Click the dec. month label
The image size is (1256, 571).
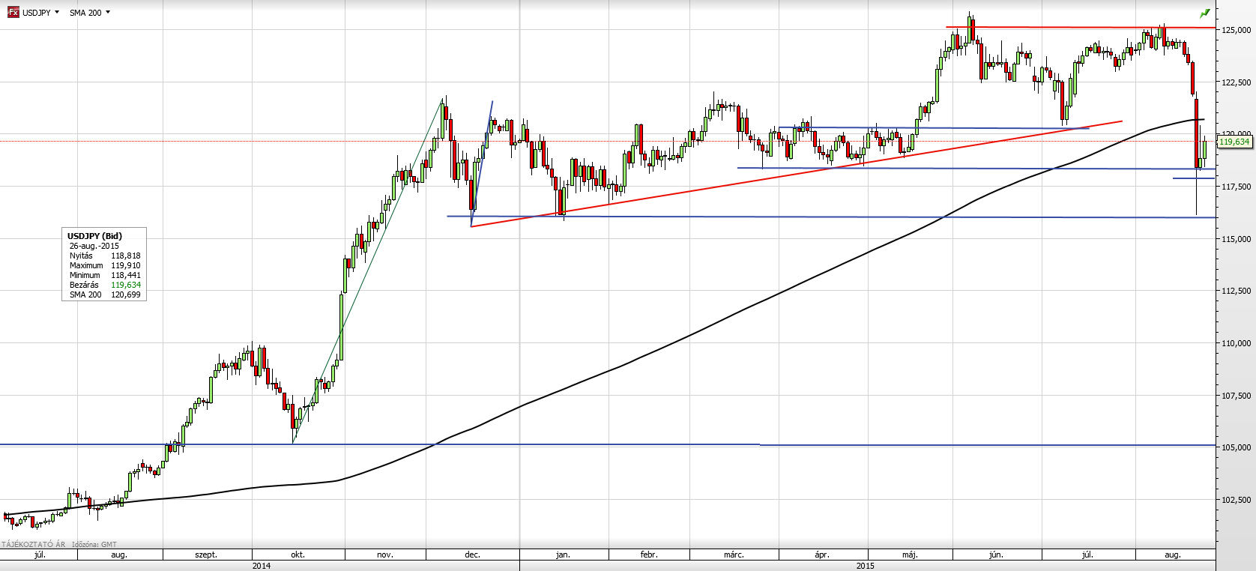click(472, 555)
